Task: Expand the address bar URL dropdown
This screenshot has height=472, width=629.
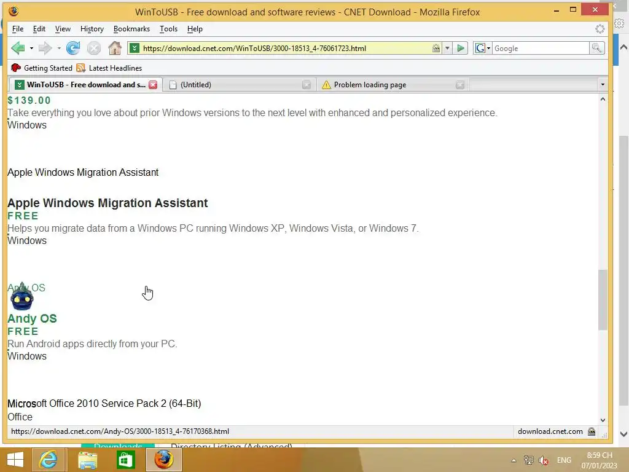Action: click(447, 48)
